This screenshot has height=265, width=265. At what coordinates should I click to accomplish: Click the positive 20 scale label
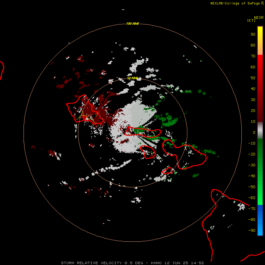[253, 110]
